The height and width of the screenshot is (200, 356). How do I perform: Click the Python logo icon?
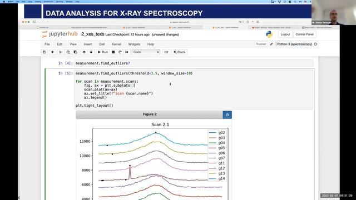[269, 34]
